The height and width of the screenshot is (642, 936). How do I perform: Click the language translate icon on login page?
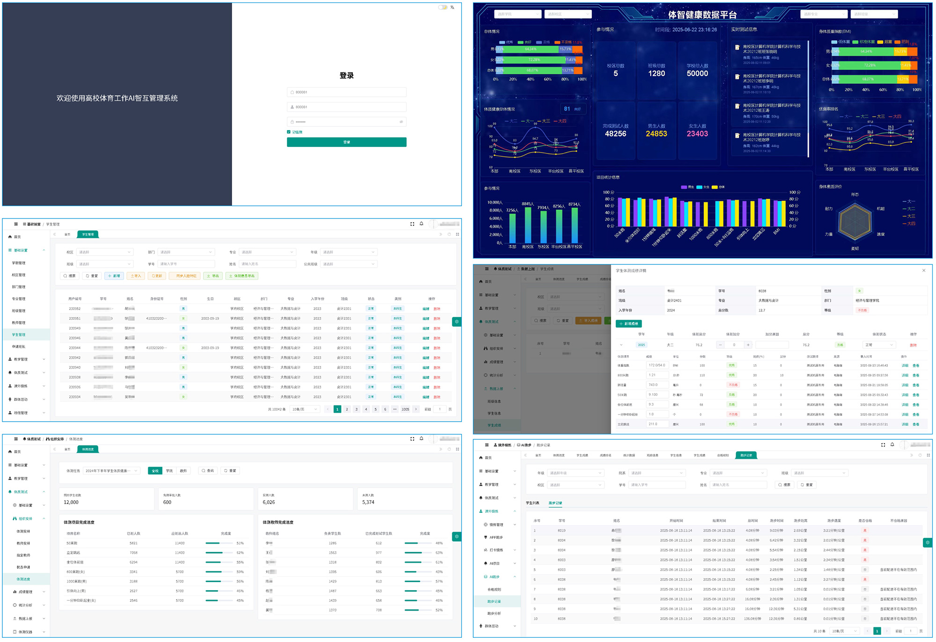(x=452, y=7)
